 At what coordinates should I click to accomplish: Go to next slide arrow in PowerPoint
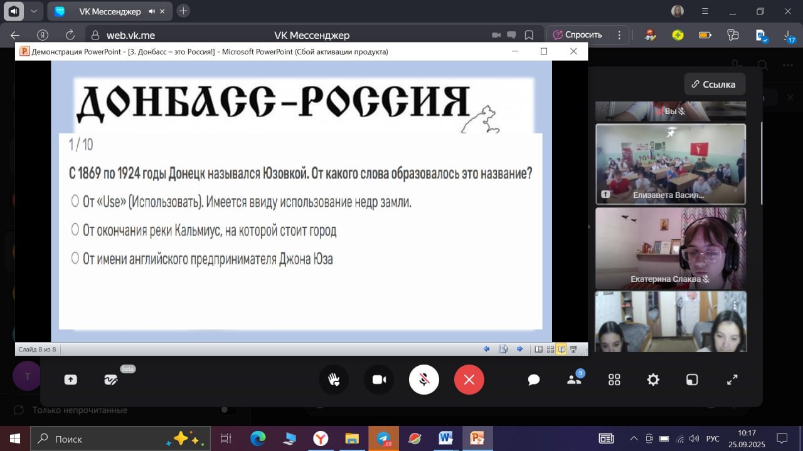pos(519,349)
